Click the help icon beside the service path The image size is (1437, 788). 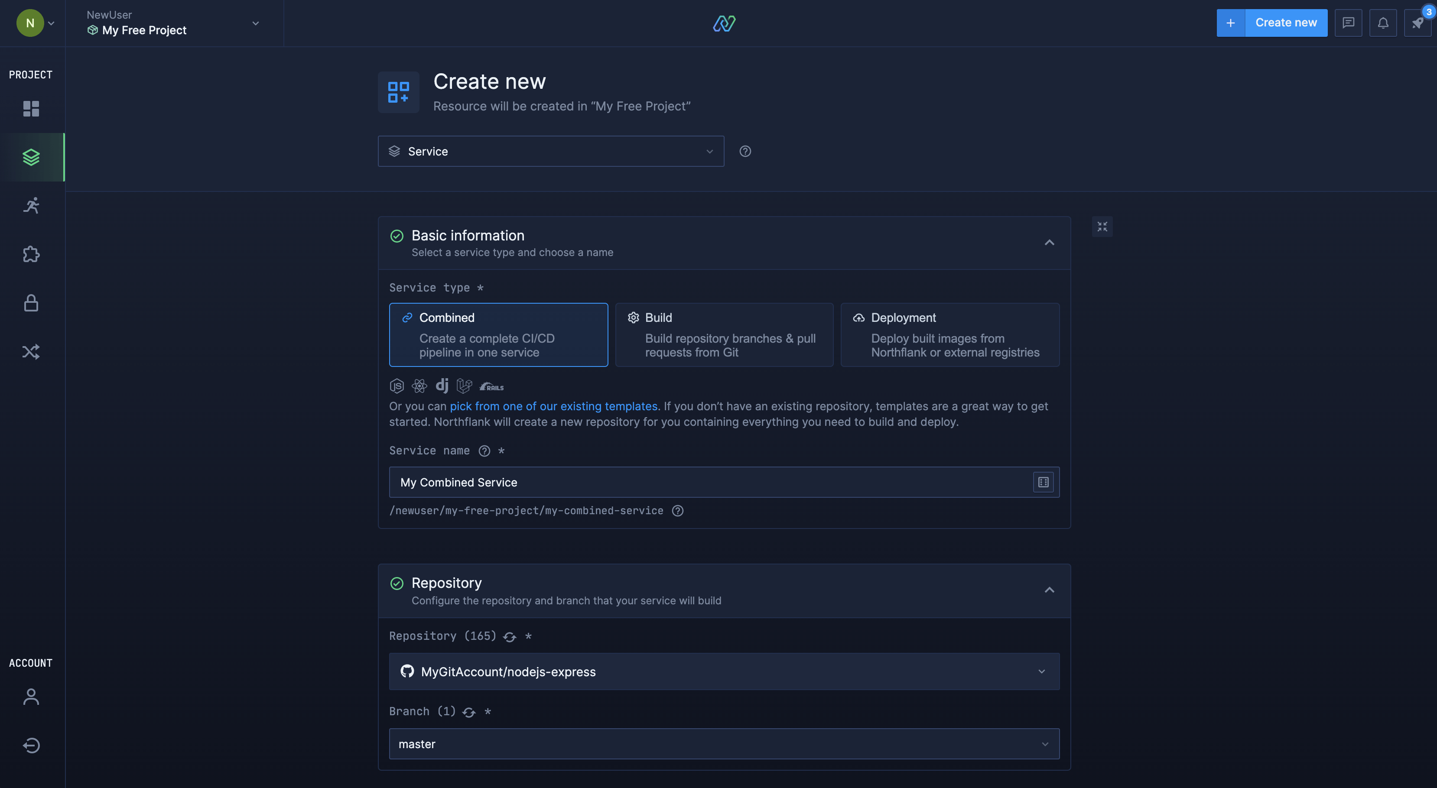(678, 510)
